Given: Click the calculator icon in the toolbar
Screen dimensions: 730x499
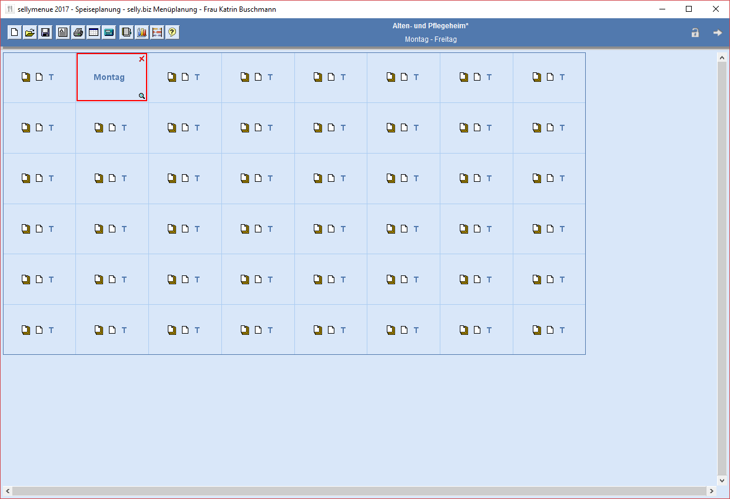Looking at the screenshot, I should (109, 33).
